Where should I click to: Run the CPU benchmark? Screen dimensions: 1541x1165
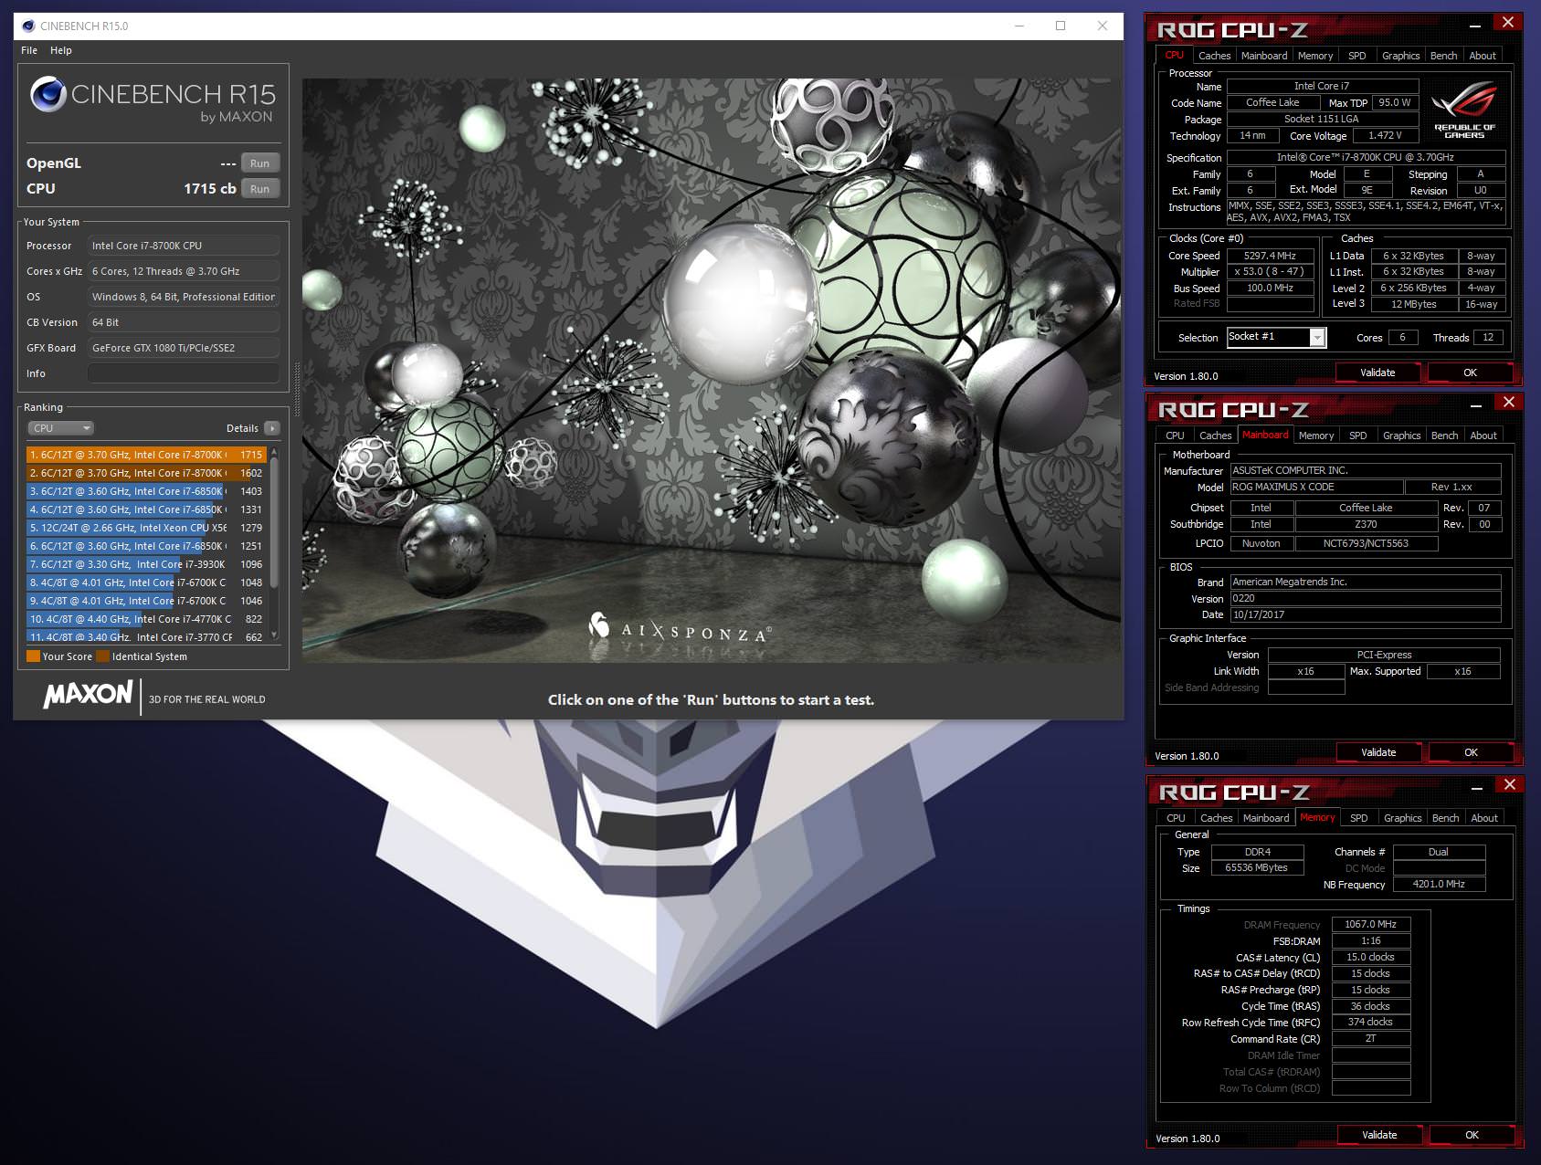point(260,189)
